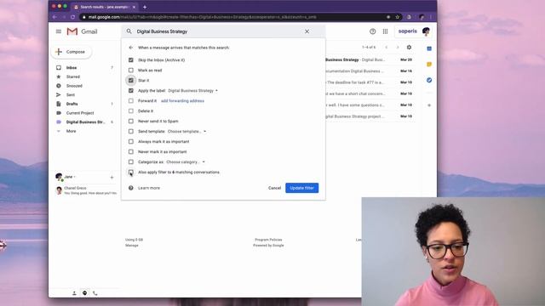This screenshot has width=545, height=306.
Task: Open the Calendar side panel icon
Action: tap(429, 48)
